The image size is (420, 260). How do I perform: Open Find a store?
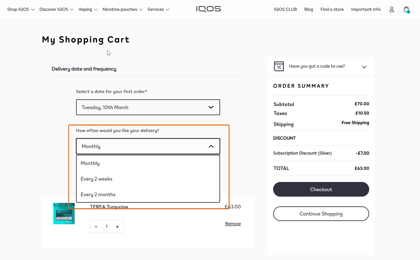tap(332, 9)
